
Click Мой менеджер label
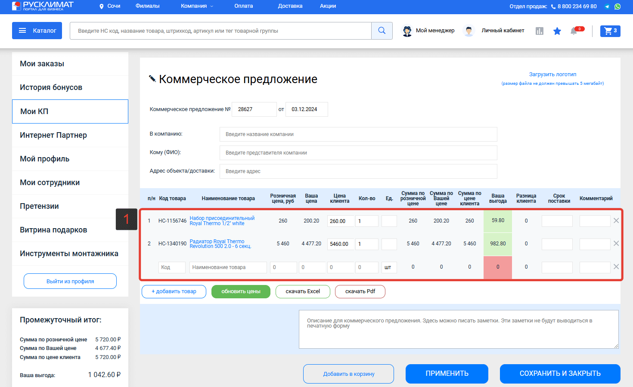point(435,31)
